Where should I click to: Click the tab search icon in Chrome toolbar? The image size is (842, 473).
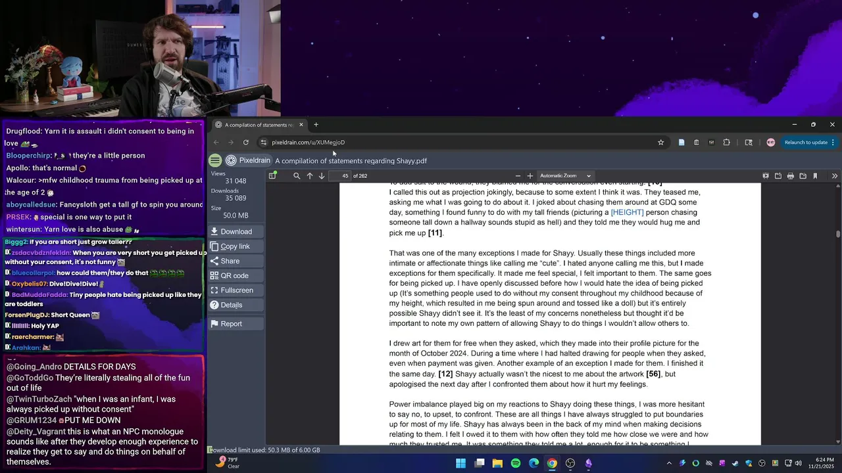(749, 142)
